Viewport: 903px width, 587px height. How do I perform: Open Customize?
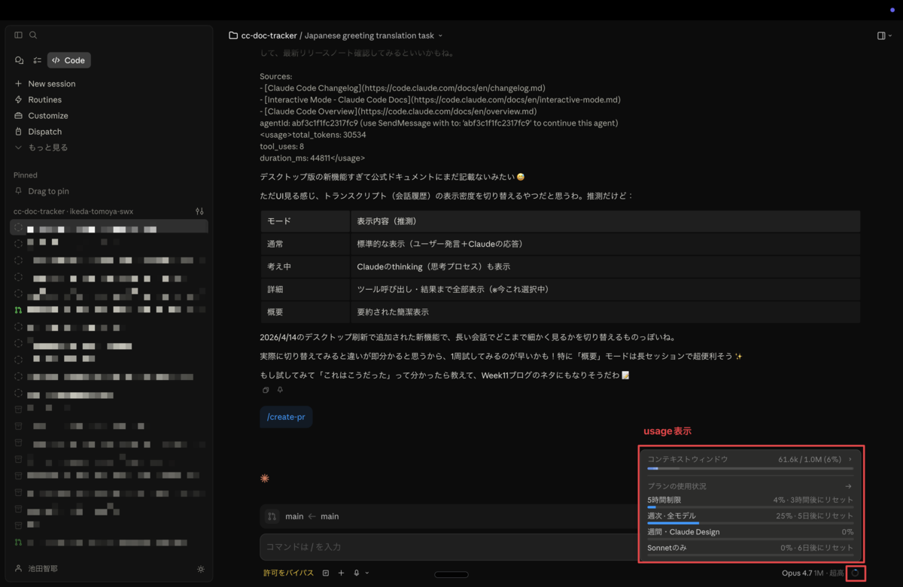click(x=41, y=115)
